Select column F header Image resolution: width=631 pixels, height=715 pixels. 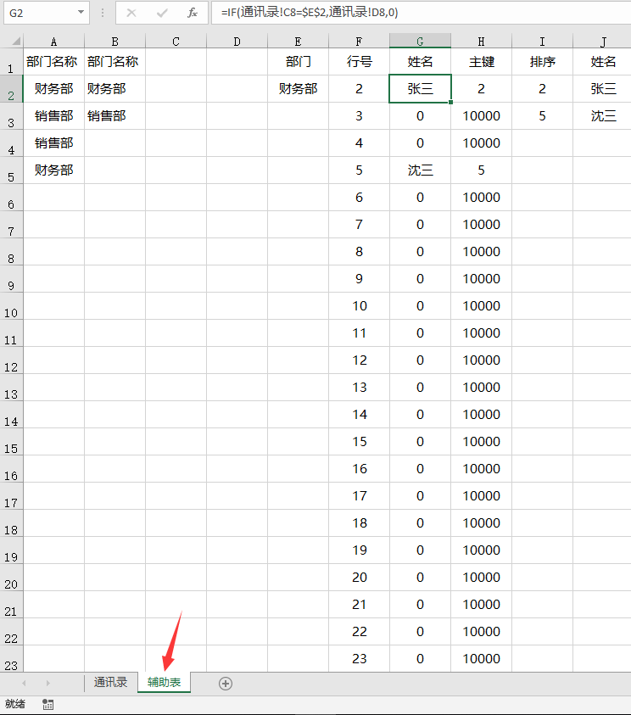tap(360, 42)
